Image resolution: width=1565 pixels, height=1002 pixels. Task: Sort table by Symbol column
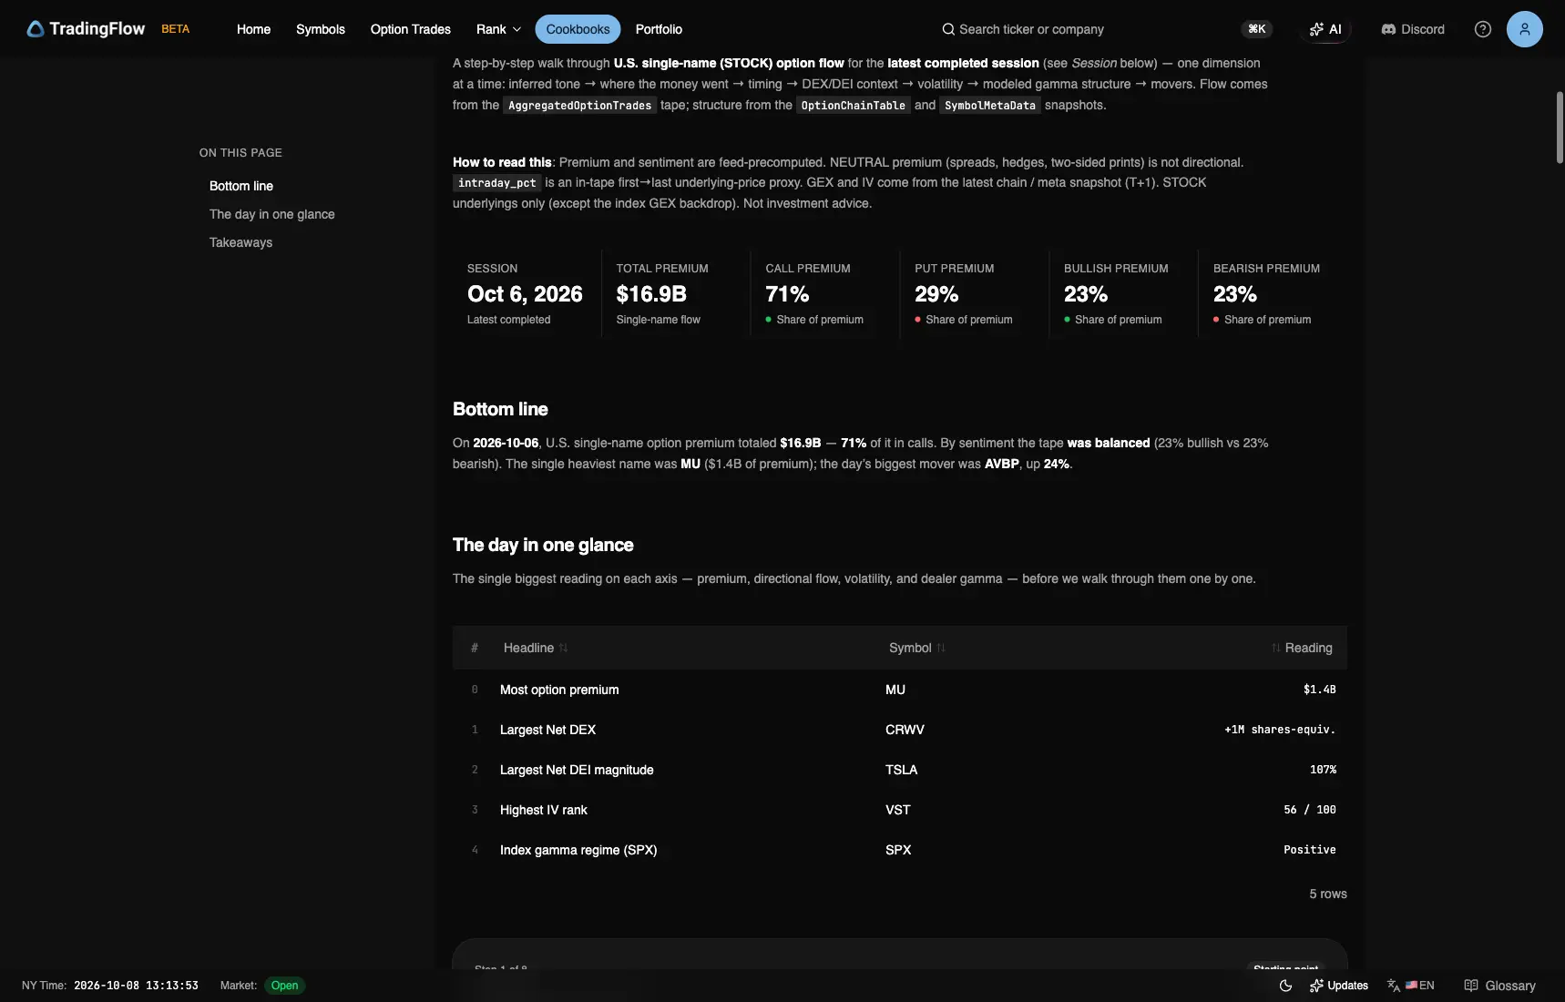coord(917,648)
